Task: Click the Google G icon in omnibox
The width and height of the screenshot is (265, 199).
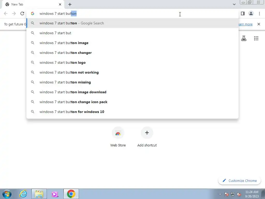Action: pos(33,13)
